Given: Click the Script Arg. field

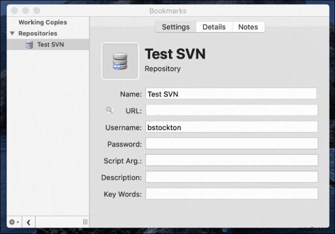Looking at the screenshot, I should (x=231, y=161).
